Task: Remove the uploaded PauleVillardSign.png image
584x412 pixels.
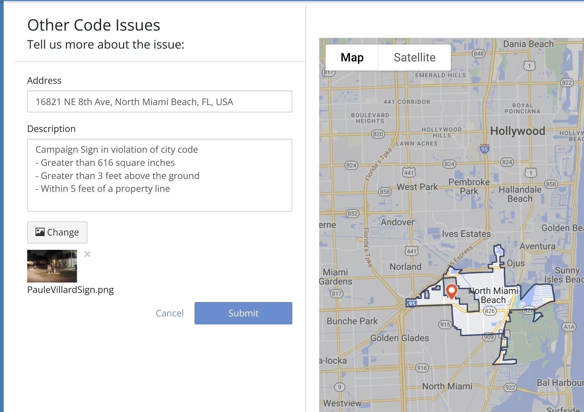Action: [x=87, y=254]
